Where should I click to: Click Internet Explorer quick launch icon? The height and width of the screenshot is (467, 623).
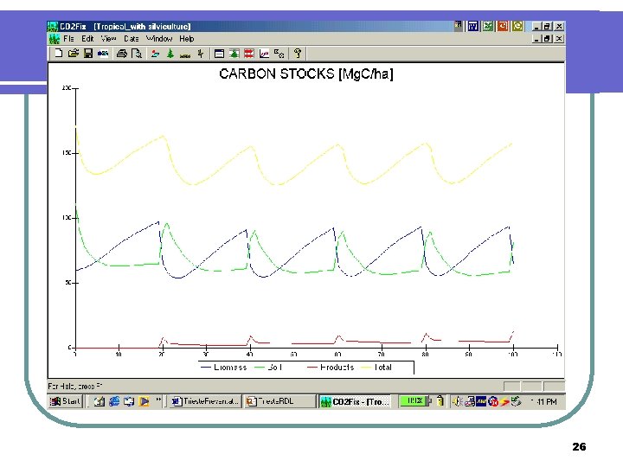click(114, 401)
